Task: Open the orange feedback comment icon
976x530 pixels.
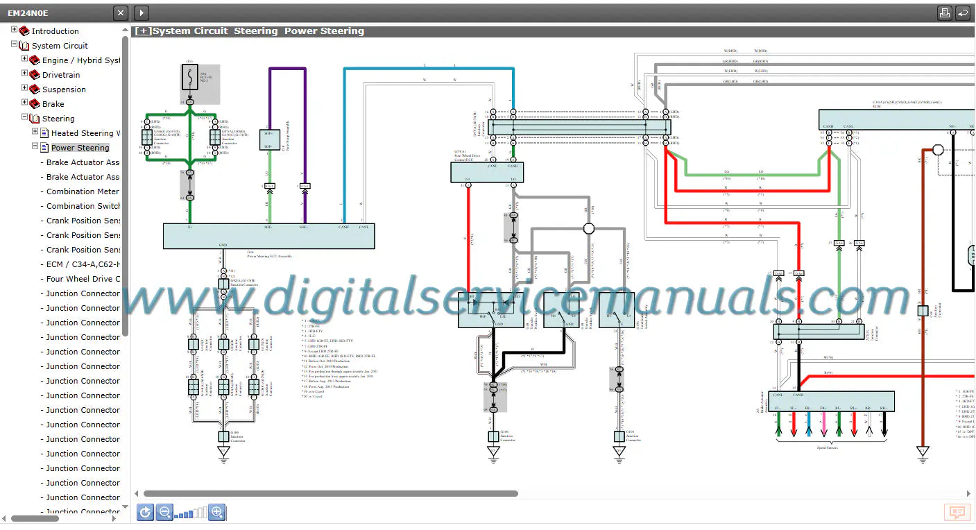Action: click(957, 512)
